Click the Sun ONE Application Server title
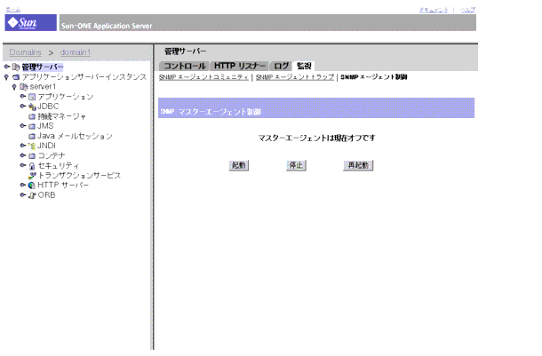 pos(107,26)
